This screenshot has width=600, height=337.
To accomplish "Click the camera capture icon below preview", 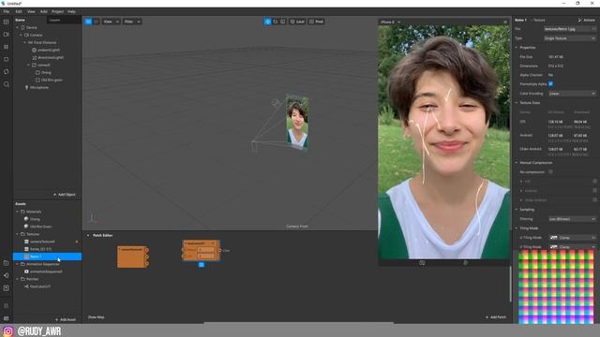I will click(422, 263).
